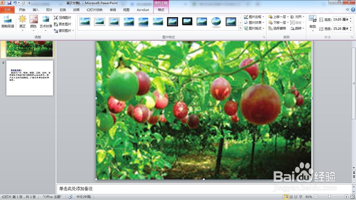Image resolution: width=356 pixels, height=200 pixels.
Task: Switch to the Slide Show (幻灯片放映) tab
Action: tap(95, 10)
